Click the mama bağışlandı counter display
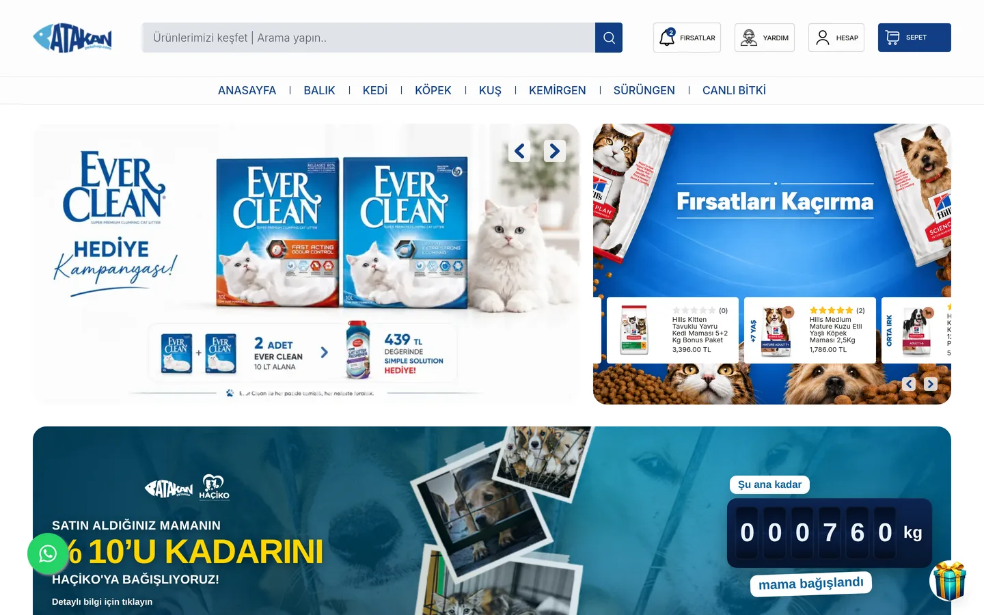This screenshot has height=615, width=984. (830, 533)
